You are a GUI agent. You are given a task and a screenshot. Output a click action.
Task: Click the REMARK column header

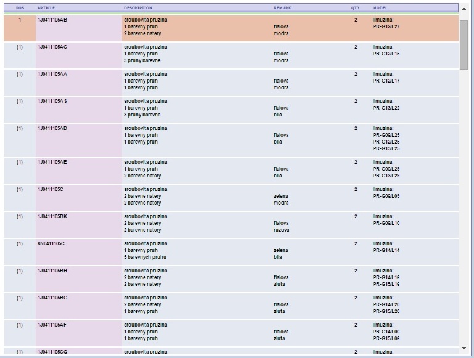[282, 8]
